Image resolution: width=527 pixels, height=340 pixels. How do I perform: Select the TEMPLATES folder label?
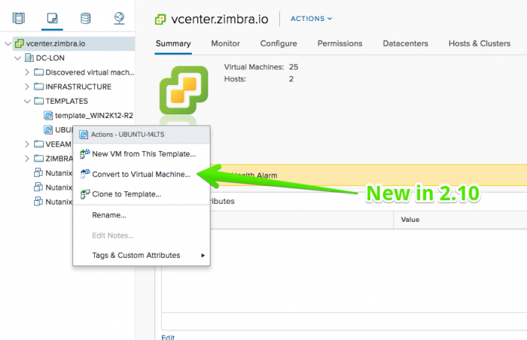pyautogui.click(x=66, y=101)
